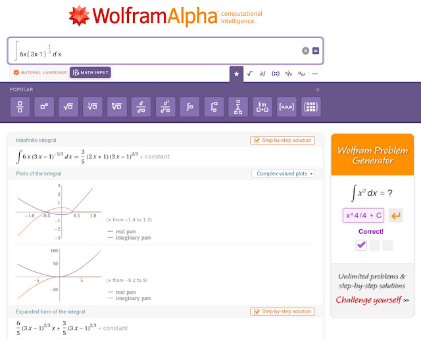The height and width of the screenshot is (339, 421).
Task: Submit the query with the equals button
Action: pyautogui.click(x=316, y=51)
